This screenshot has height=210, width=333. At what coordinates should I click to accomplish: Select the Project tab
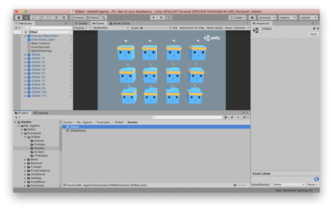click(22, 113)
